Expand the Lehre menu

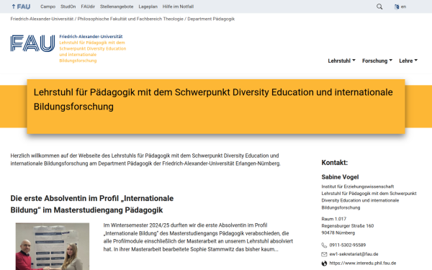point(408,60)
